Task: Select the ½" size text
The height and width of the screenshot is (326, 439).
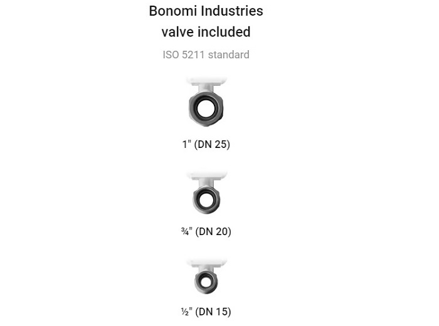Action: (186, 311)
